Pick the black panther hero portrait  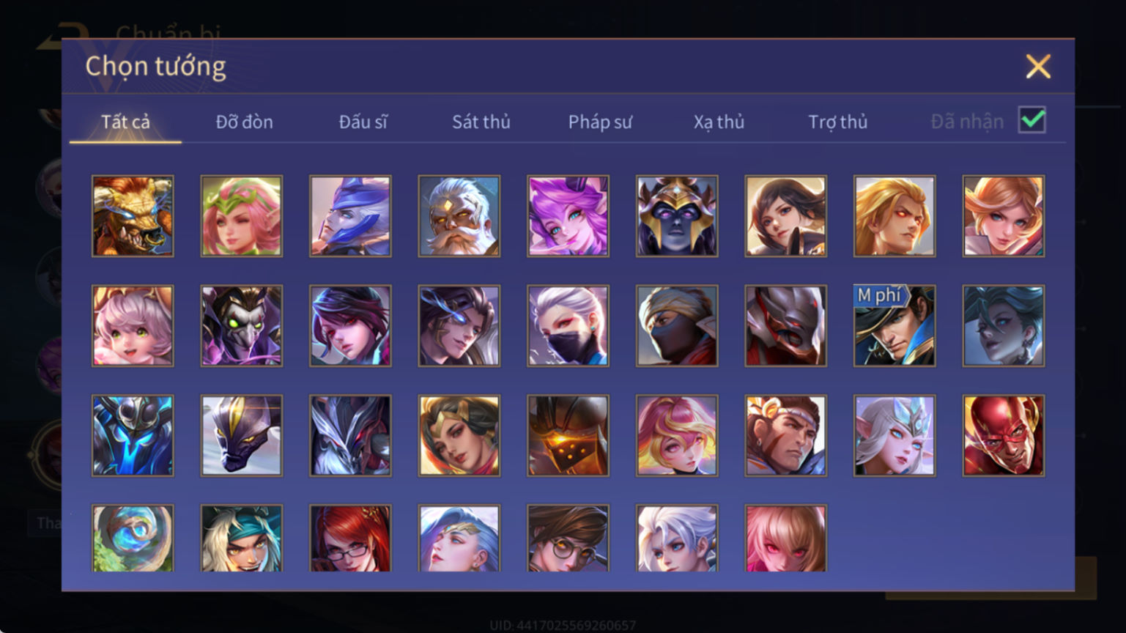click(242, 436)
